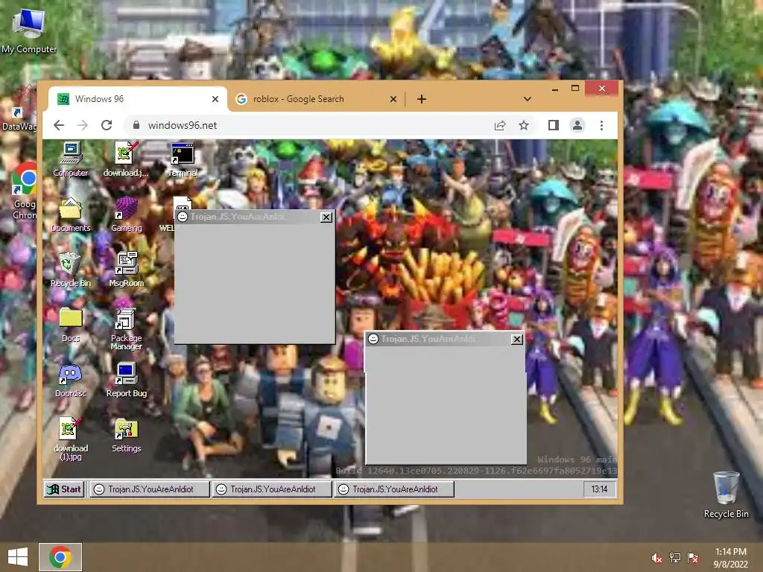
Task: View site info lock icon
Action: pos(136,125)
